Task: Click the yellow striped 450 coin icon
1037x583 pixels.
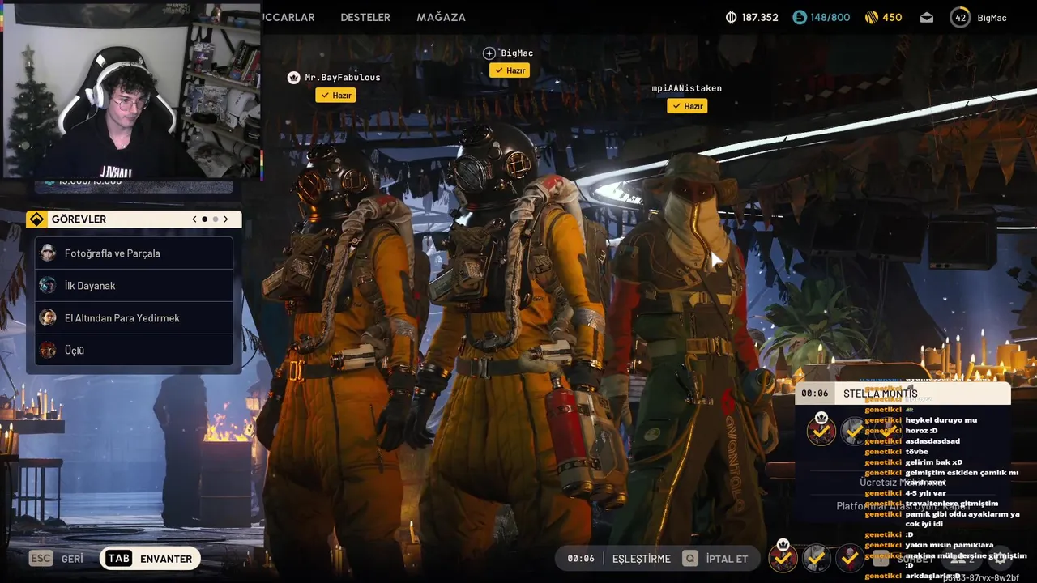Action: (872, 17)
